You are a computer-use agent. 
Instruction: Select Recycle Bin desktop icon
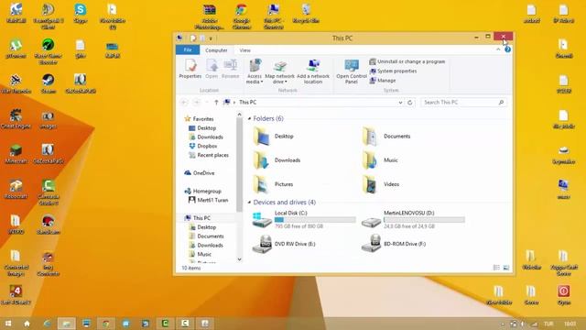[306, 14]
